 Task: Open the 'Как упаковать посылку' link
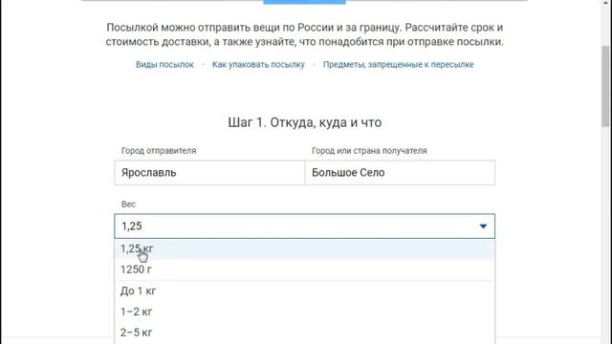tap(258, 65)
